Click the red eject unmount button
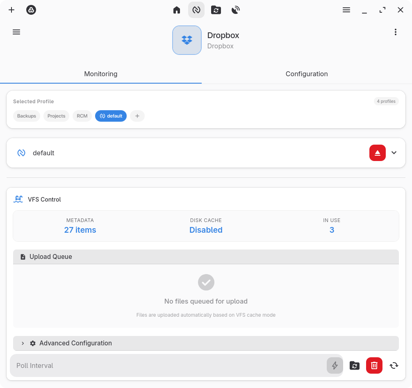 [377, 153]
